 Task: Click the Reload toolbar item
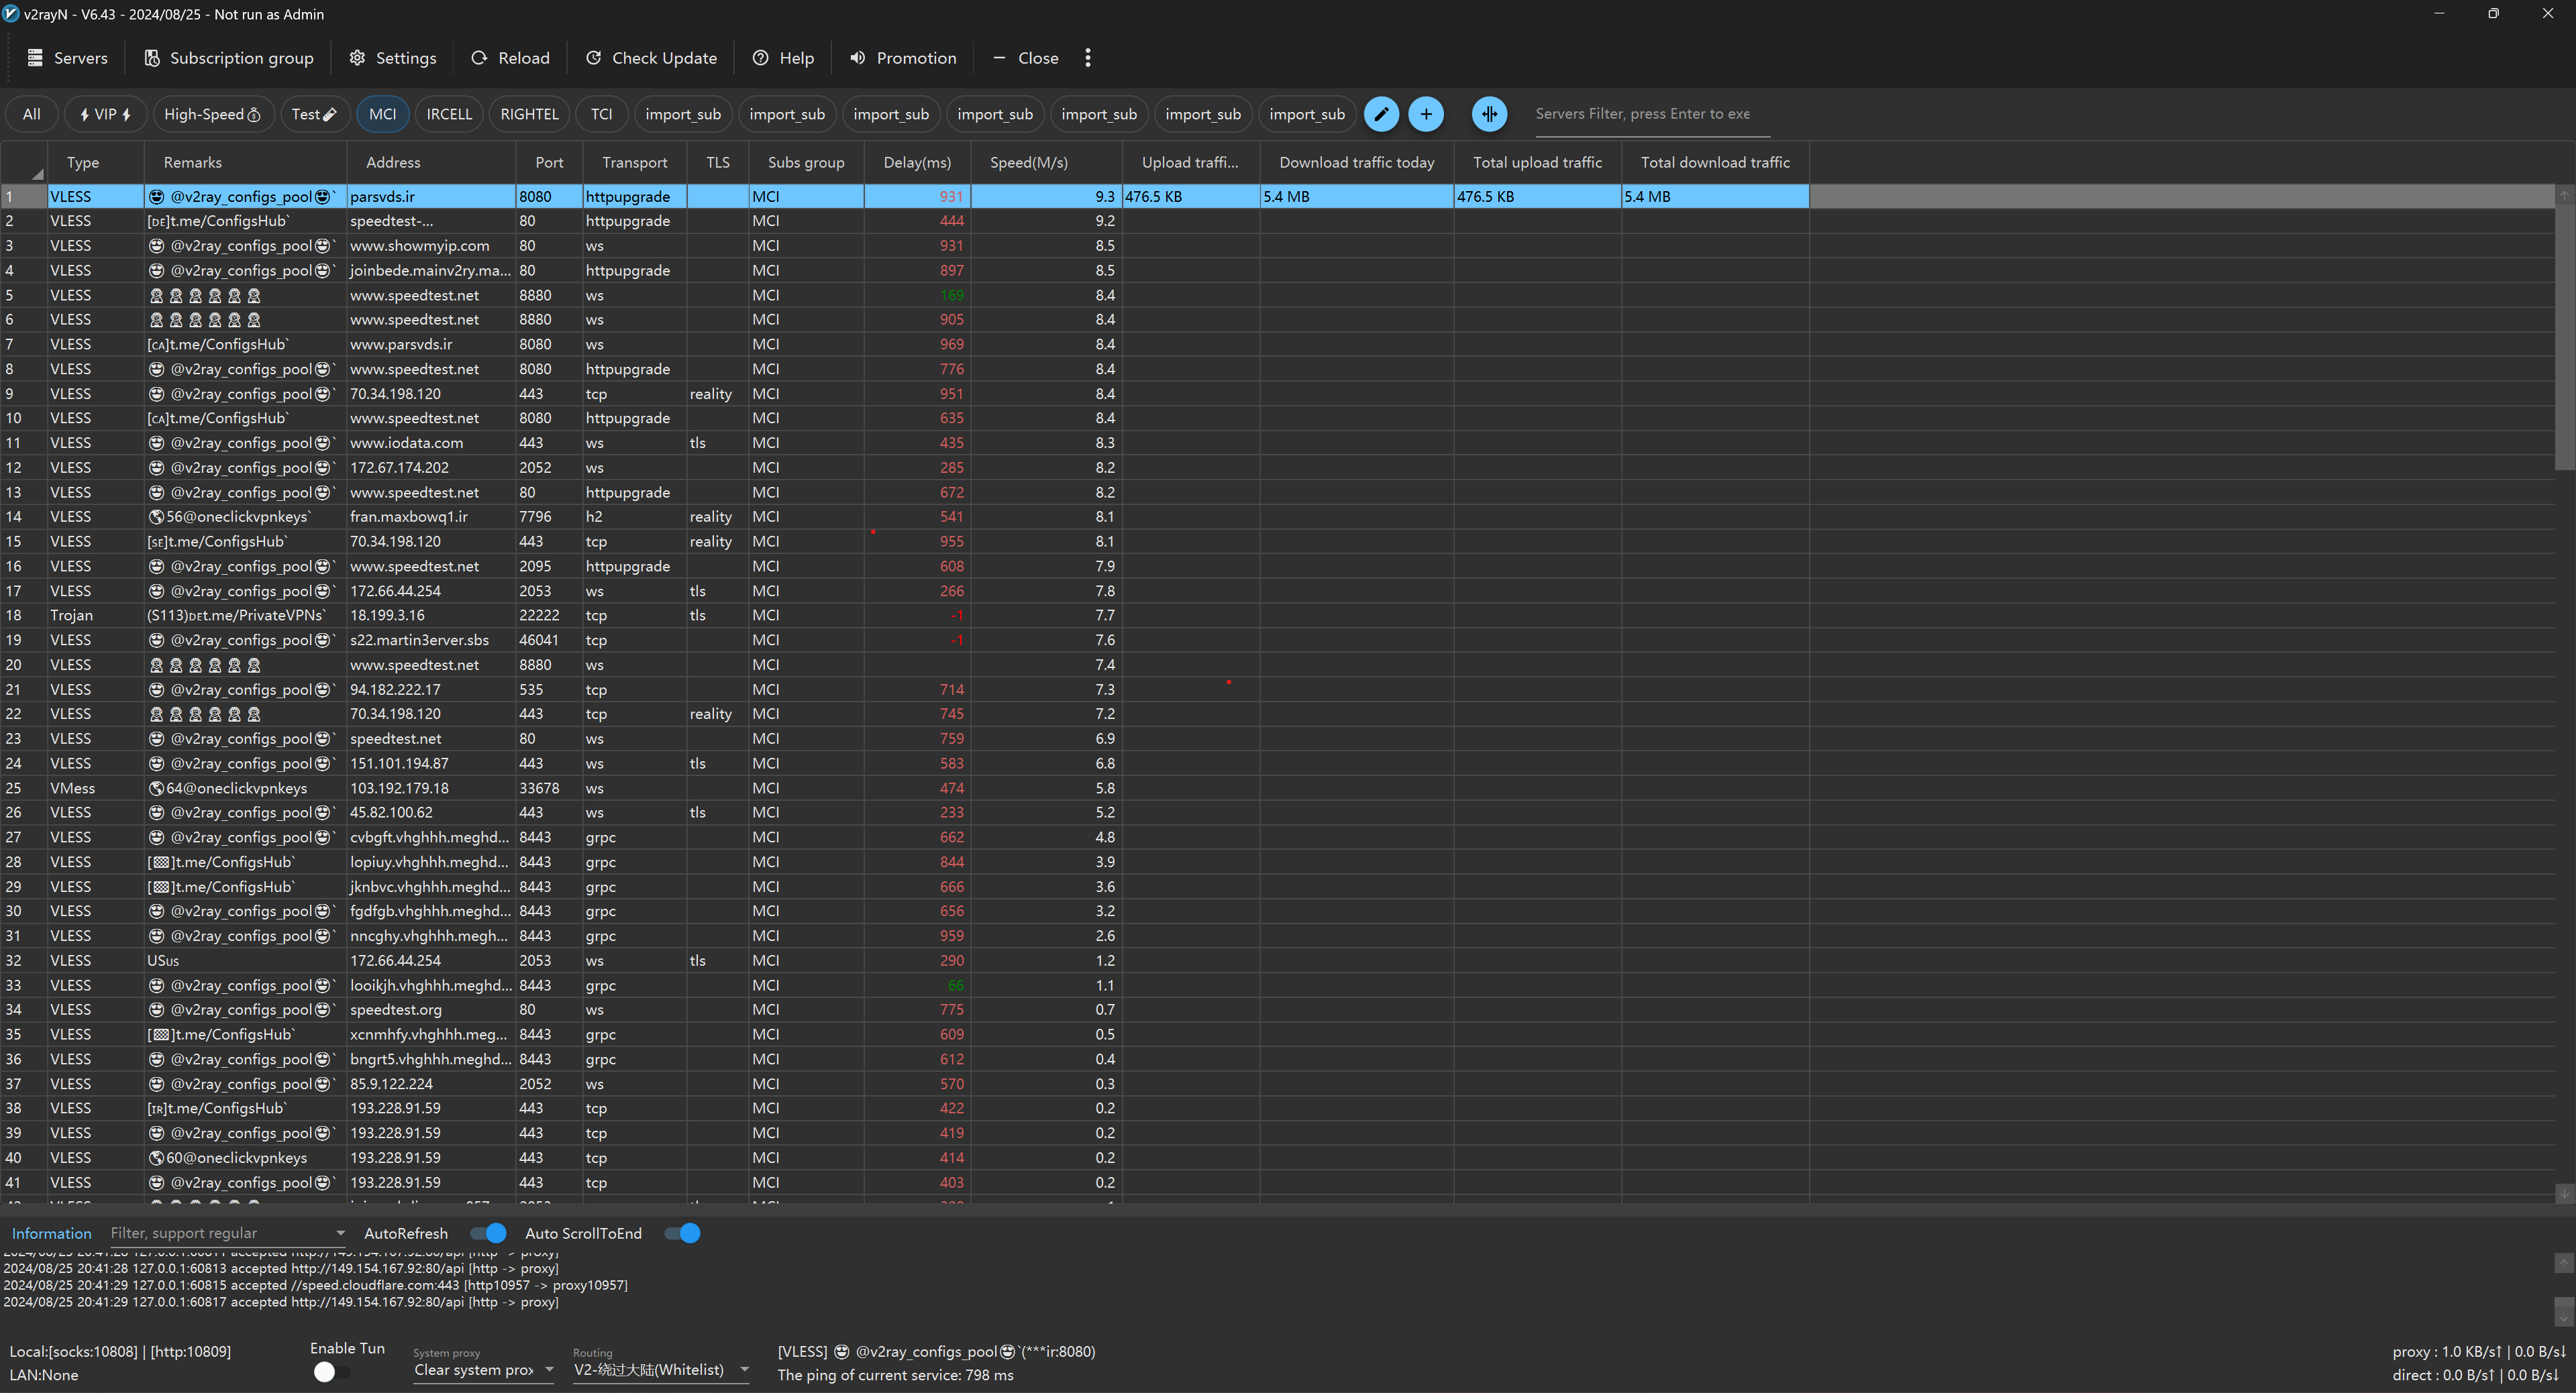pos(510,58)
